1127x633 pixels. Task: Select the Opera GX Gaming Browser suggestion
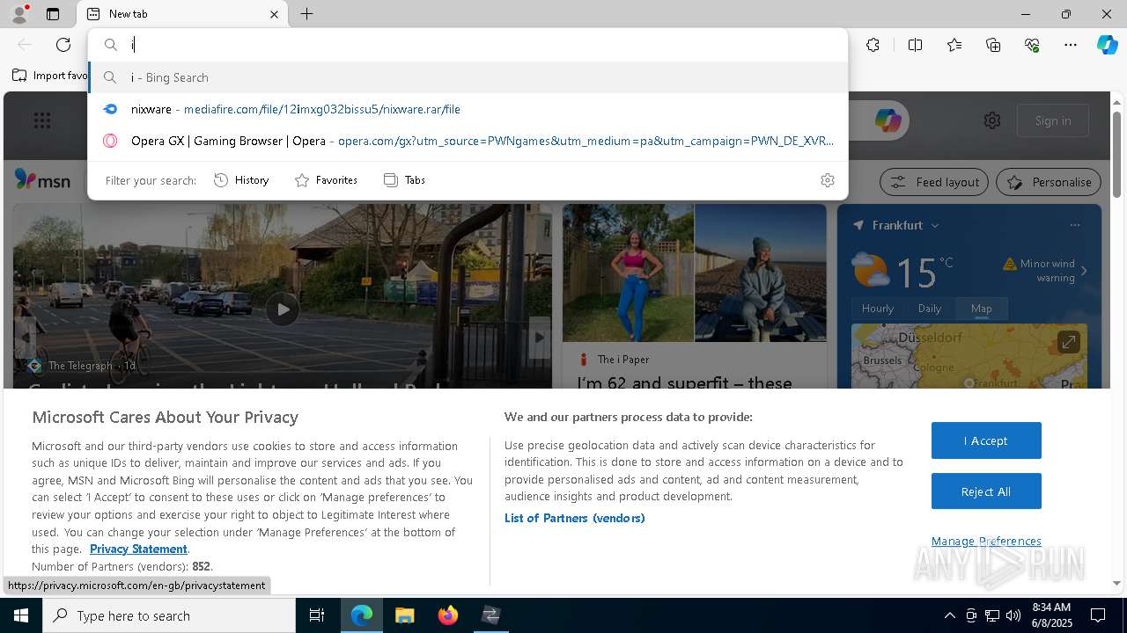[468, 141]
